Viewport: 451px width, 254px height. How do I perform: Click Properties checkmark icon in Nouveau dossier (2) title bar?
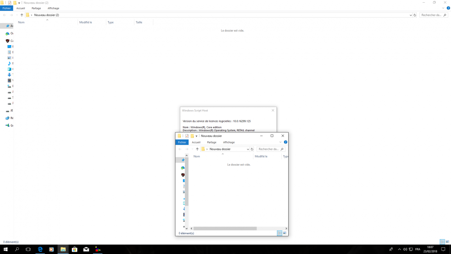9,3
